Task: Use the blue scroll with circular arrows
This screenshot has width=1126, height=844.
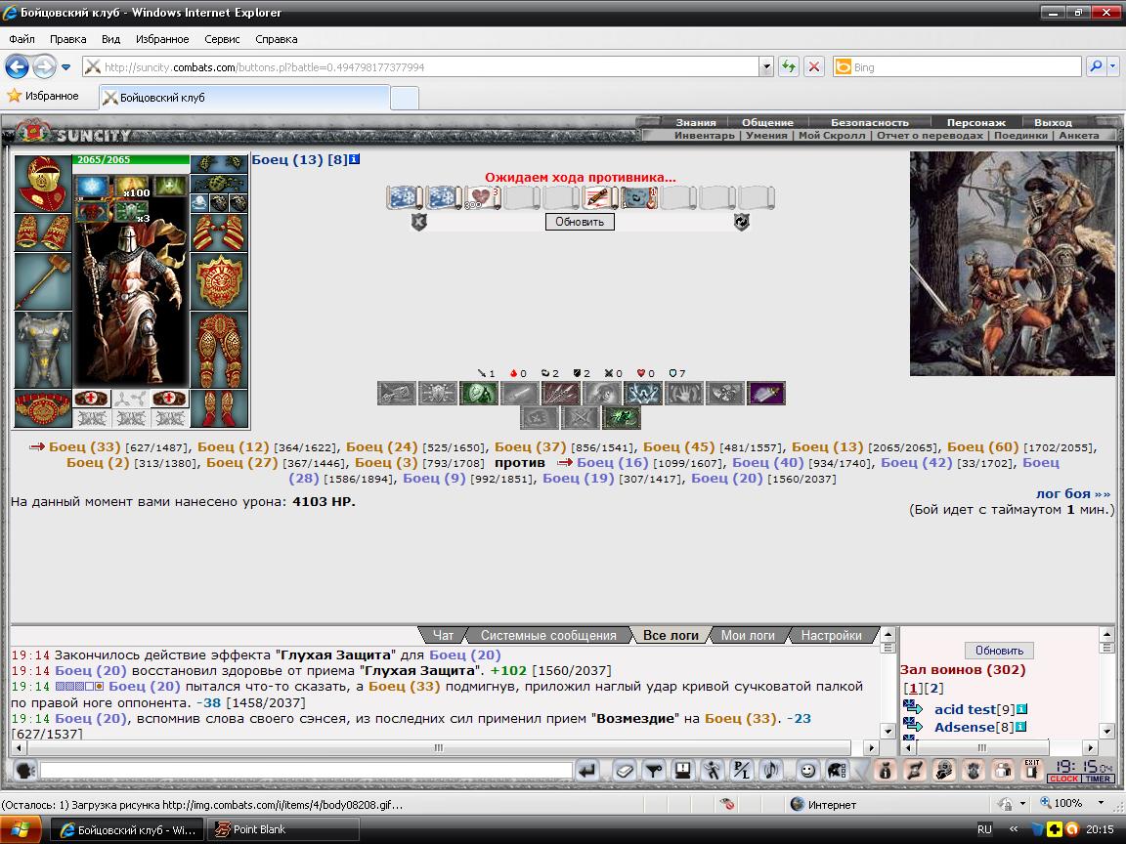Action: pyautogui.click(x=638, y=196)
